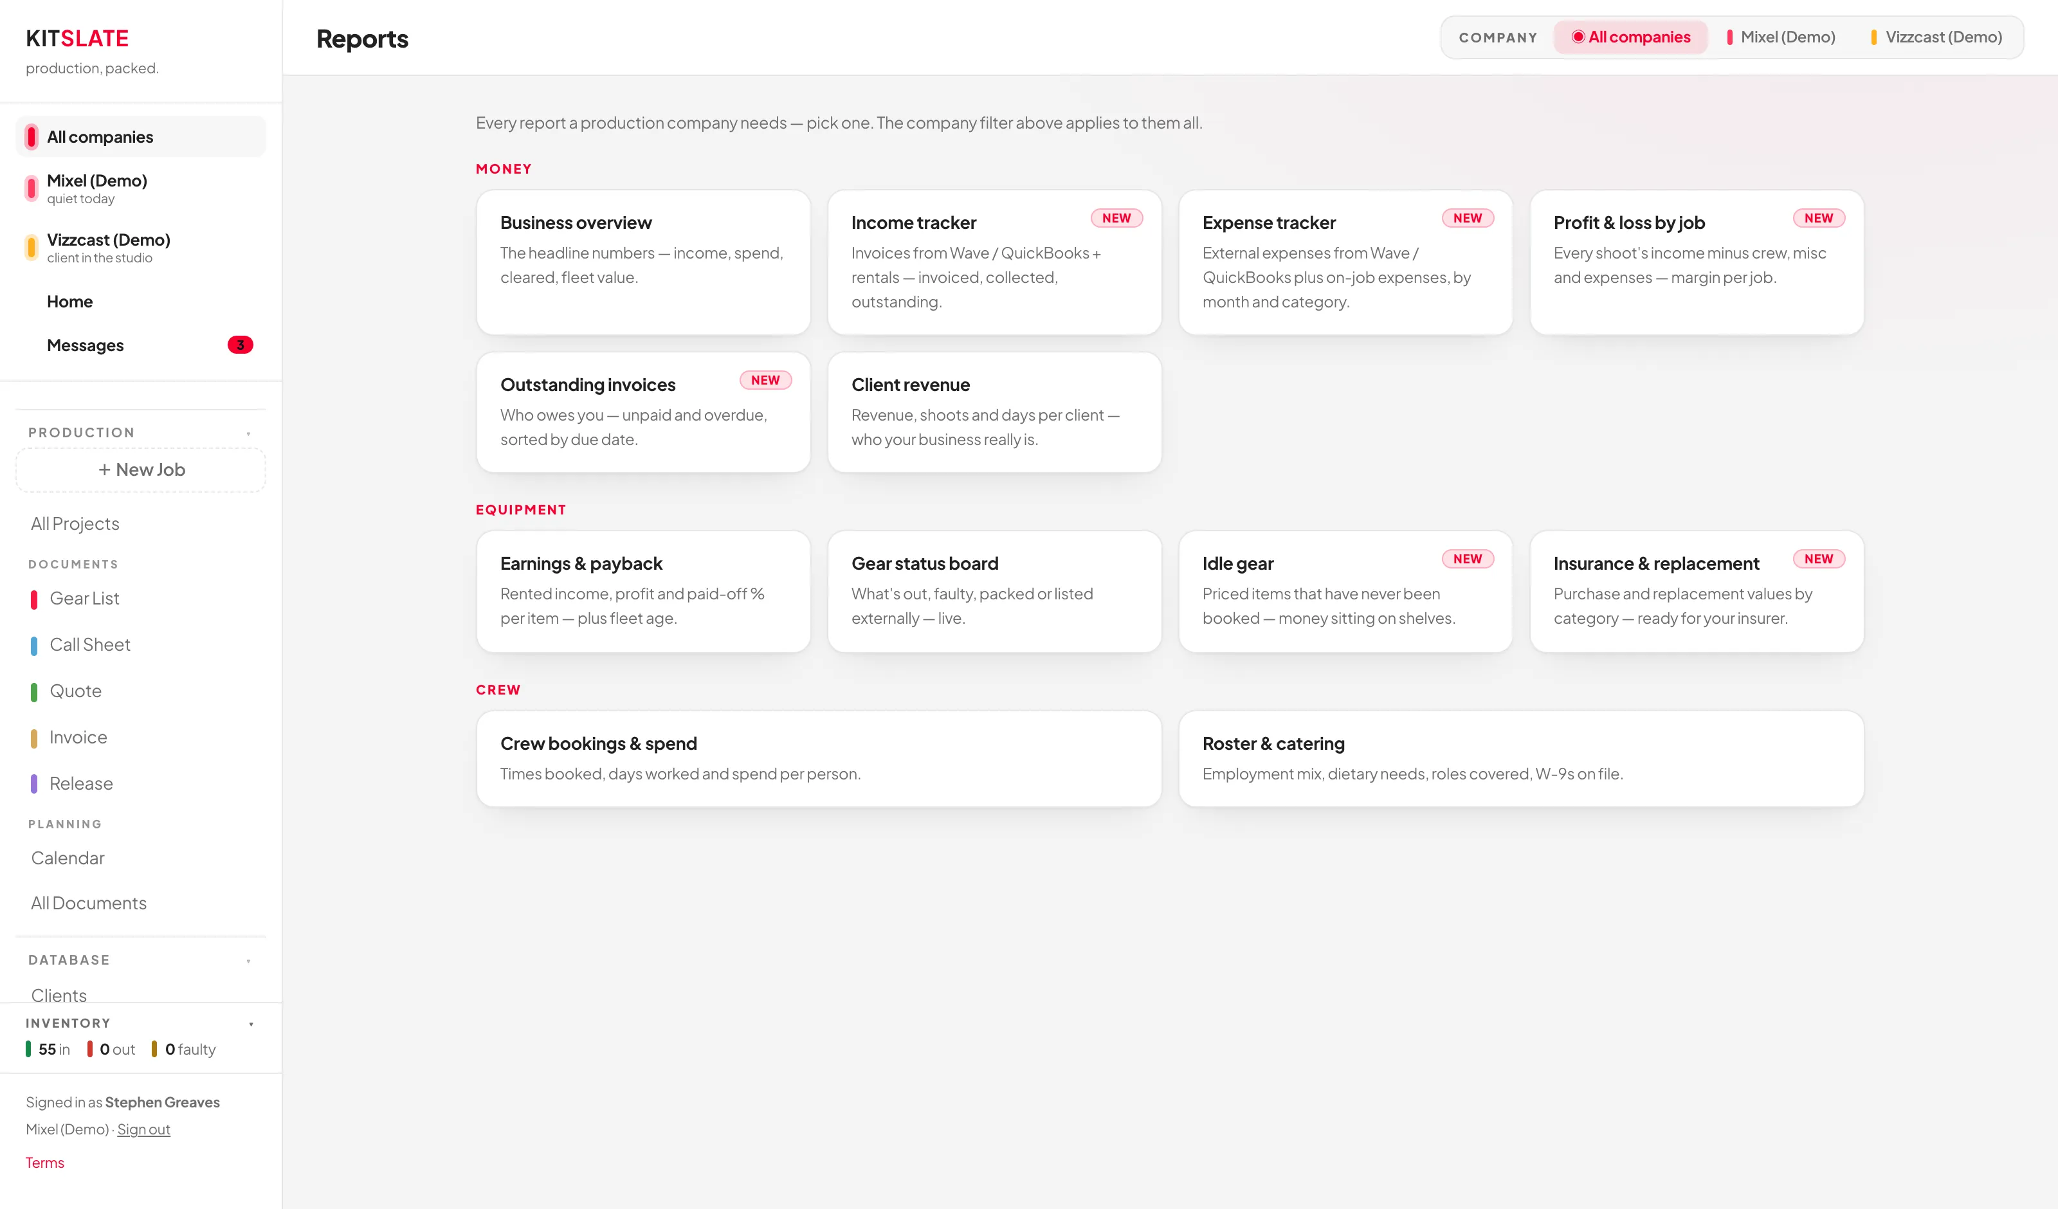The height and width of the screenshot is (1209, 2058).
Task: Switch to Mixel (Demo) in sidebar
Action: 140,188
